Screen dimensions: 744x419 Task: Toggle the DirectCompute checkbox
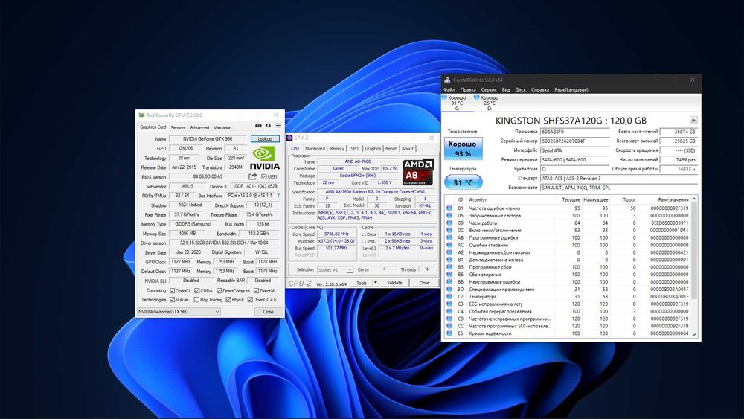pyautogui.click(x=219, y=290)
